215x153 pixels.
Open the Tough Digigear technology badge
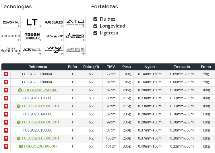tap(32, 36)
